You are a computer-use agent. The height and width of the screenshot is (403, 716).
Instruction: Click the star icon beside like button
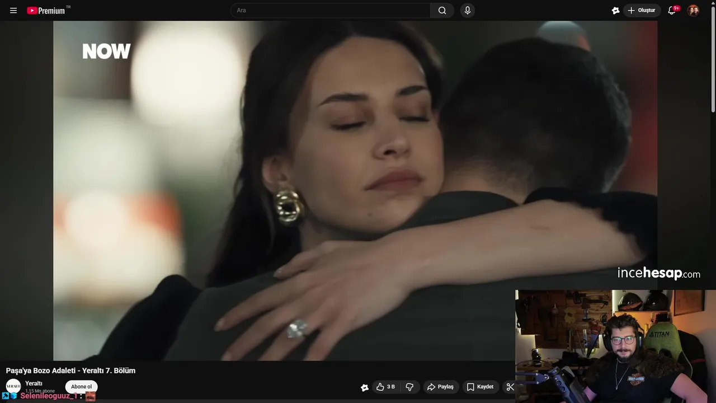[365, 387]
